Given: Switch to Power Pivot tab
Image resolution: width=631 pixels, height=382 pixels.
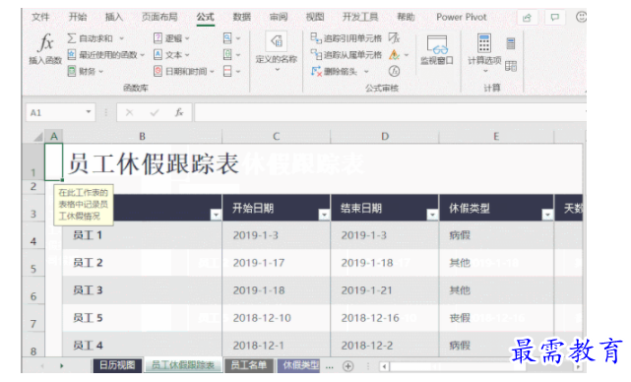Looking at the screenshot, I should point(462,17).
